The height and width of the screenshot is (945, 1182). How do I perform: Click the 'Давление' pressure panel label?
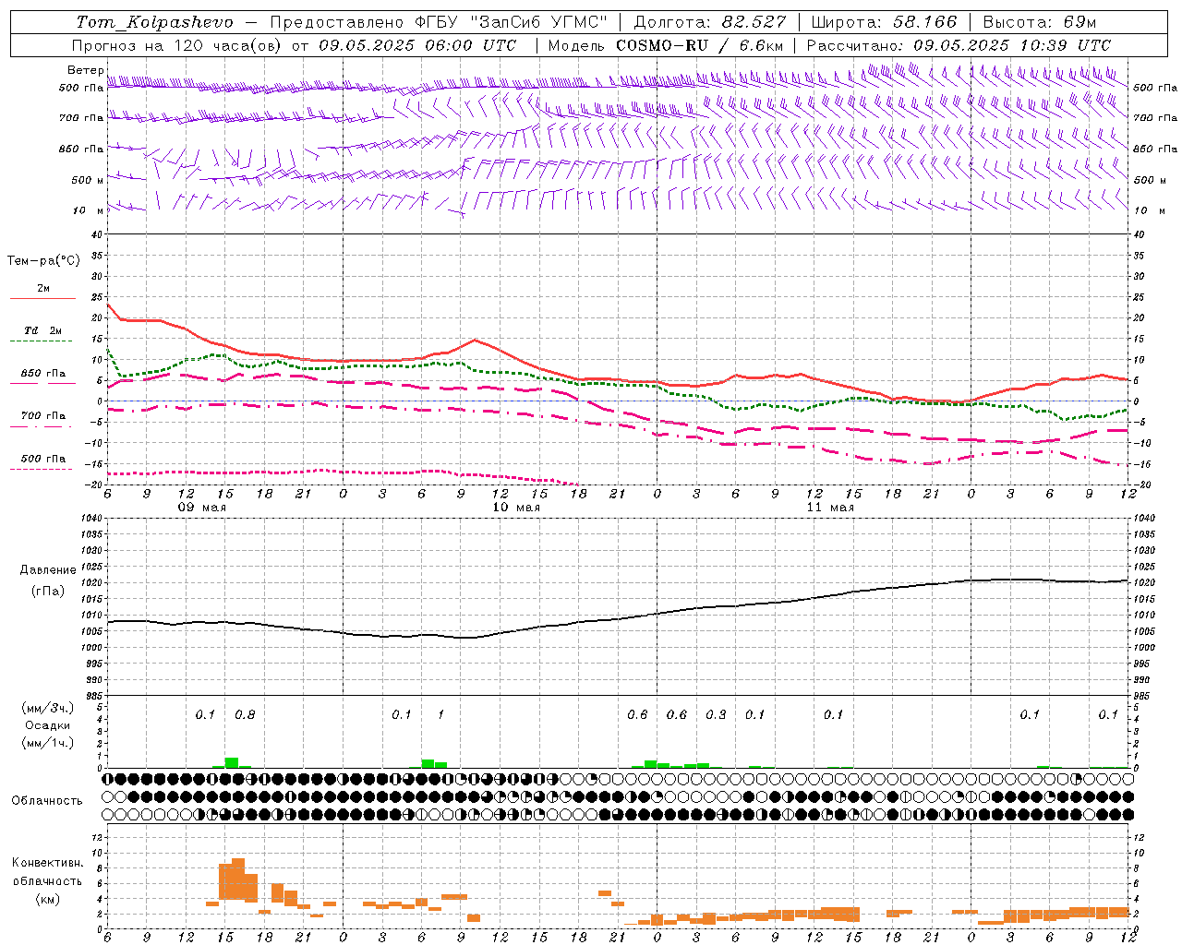pos(48,570)
